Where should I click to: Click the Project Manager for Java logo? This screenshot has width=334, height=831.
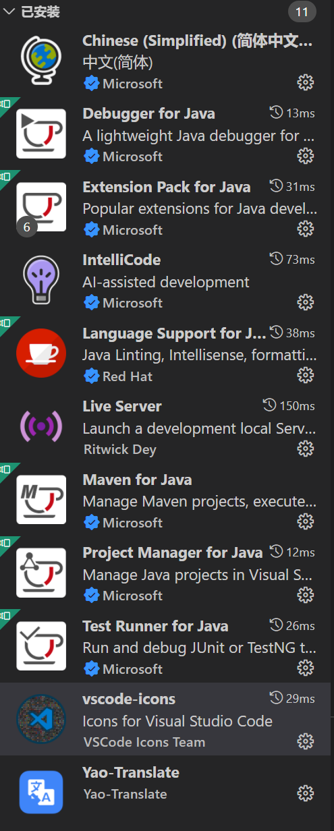[x=41, y=572]
